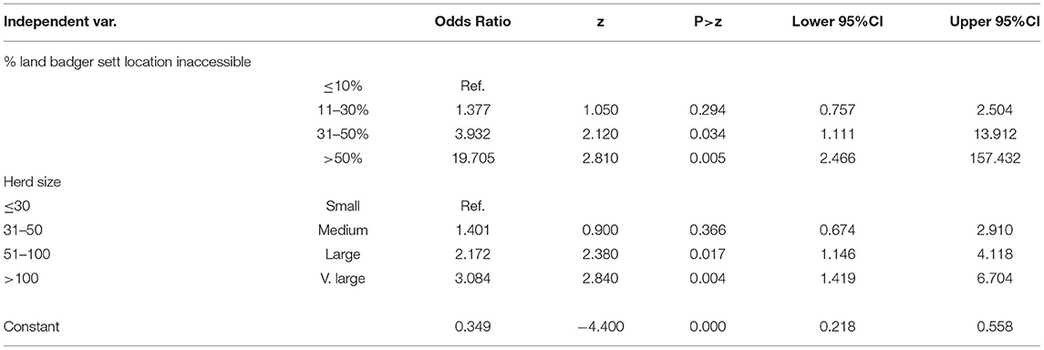Select the Herd size row label
The width and height of the screenshot is (1044, 350).
26,180
